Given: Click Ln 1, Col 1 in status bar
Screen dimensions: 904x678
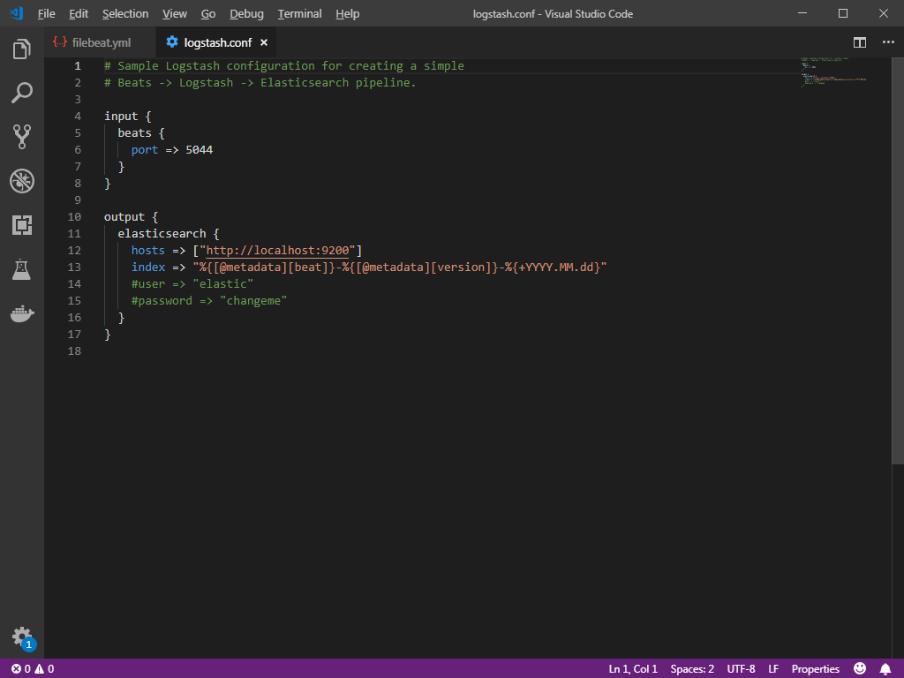Looking at the screenshot, I should (x=632, y=669).
